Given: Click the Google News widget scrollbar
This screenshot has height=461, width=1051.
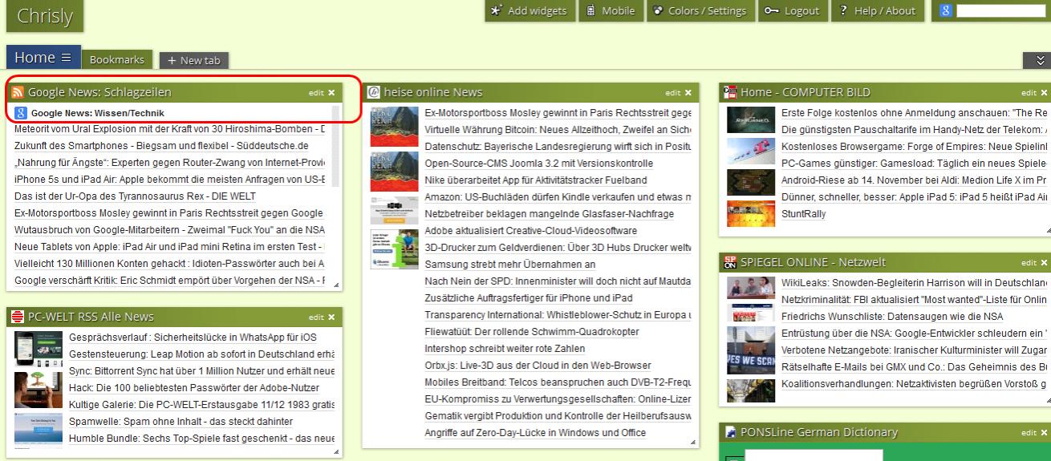Looking at the screenshot, I should click(x=336, y=146).
